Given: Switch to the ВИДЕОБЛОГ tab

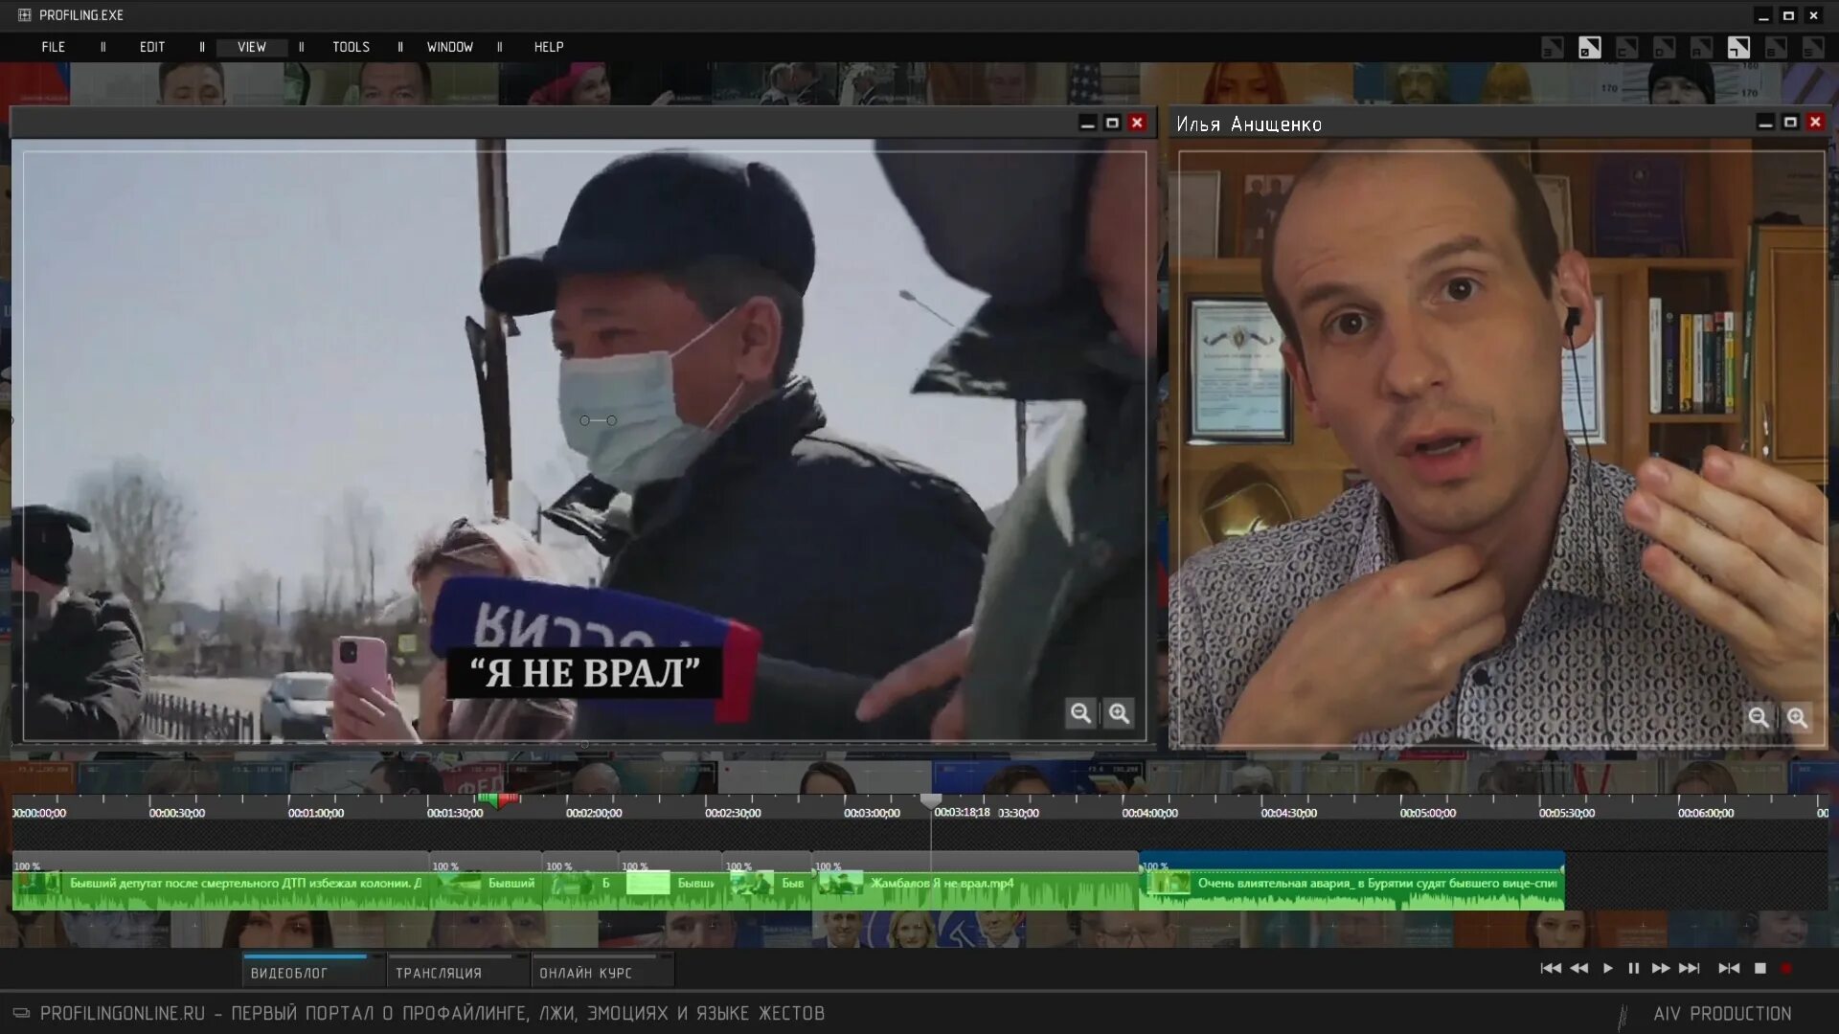Looking at the screenshot, I should 313,972.
